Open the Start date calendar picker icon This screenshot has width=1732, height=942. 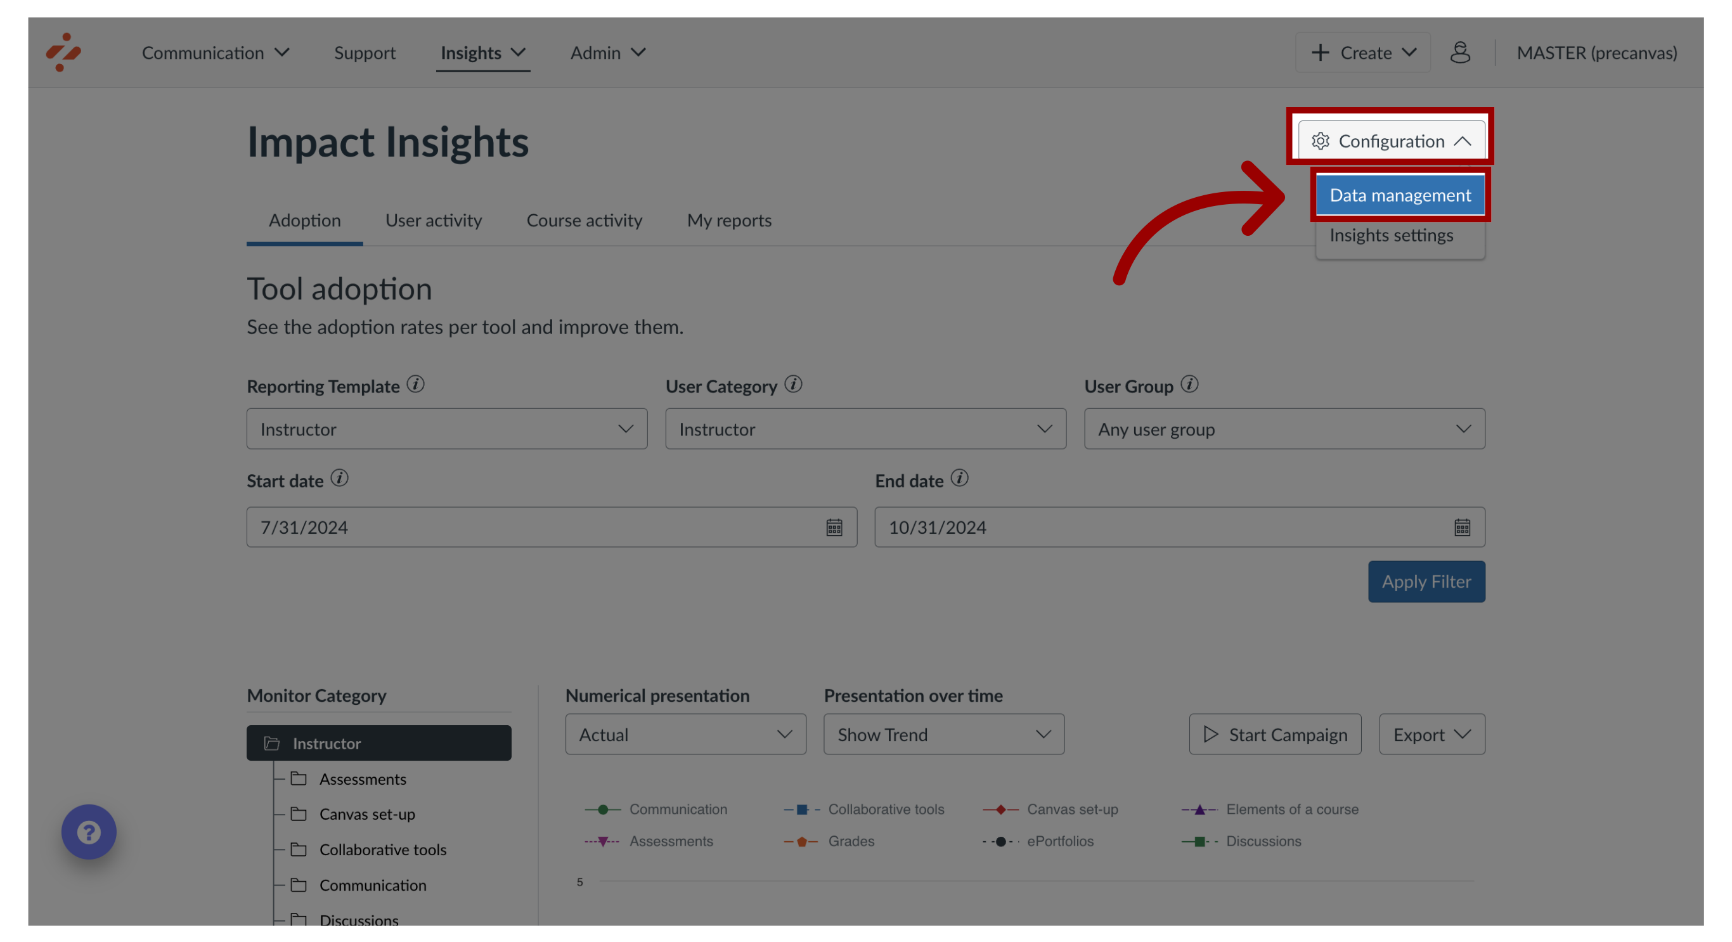pos(834,527)
